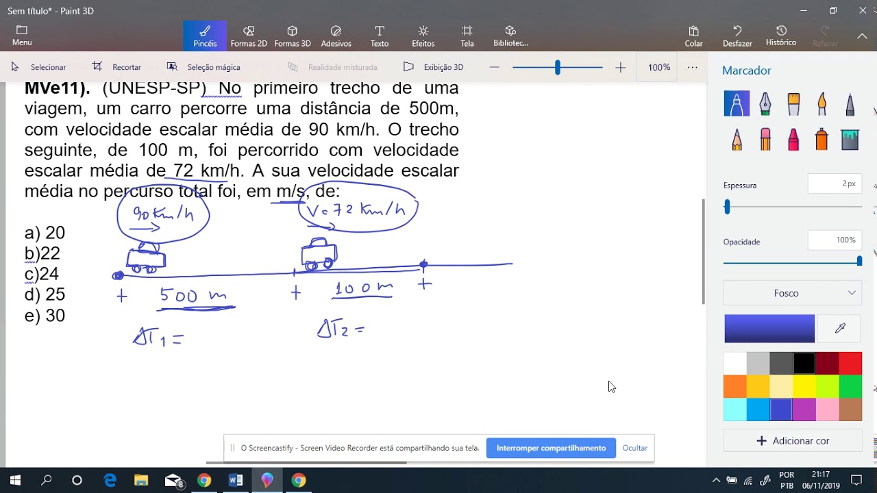The width and height of the screenshot is (877, 493).
Task: Click the zoom in plus button
Action: [x=621, y=67]
